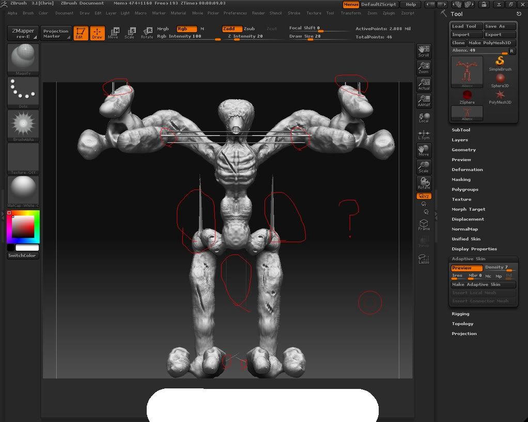Select the ZSphere tool icon
The width and height of the screenshot is (528, 422).
(x=467, y=97)
